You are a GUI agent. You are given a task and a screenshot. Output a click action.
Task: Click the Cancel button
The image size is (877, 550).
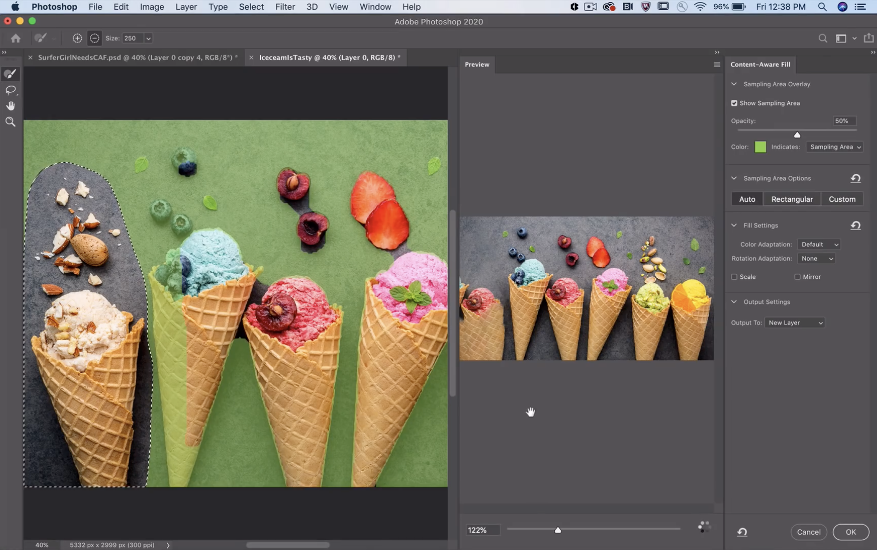pyautogui.click(x=809, y=532)
